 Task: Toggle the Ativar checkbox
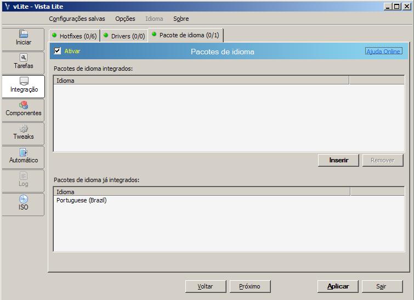point(57,50)
